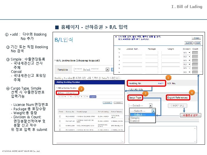
Task: Choose the highlighted ---Select--- list option
Action: coord(143,115)
